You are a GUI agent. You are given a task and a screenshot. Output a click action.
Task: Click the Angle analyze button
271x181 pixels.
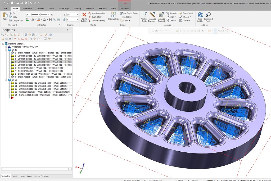[171, 17]
